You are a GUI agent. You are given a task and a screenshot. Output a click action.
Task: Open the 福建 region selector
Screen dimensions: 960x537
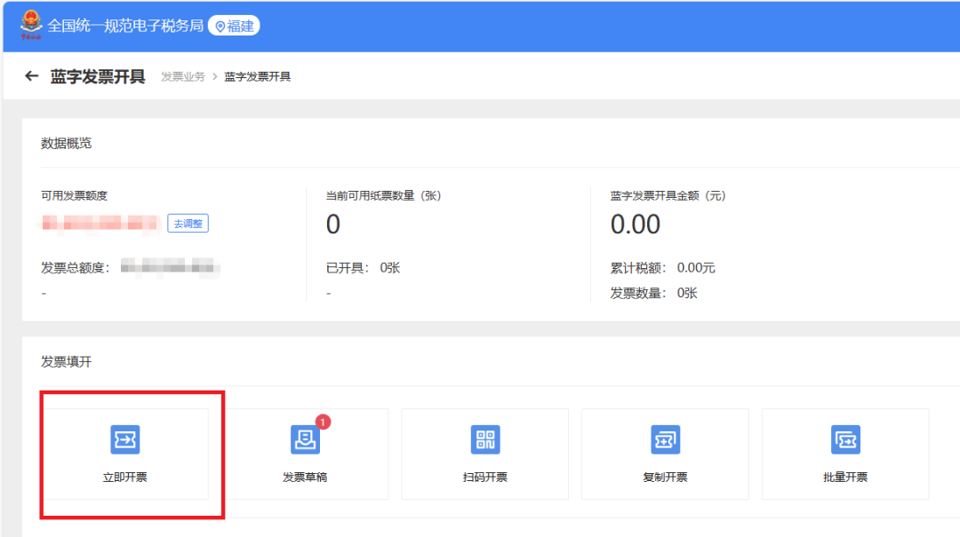pos(234,27)
